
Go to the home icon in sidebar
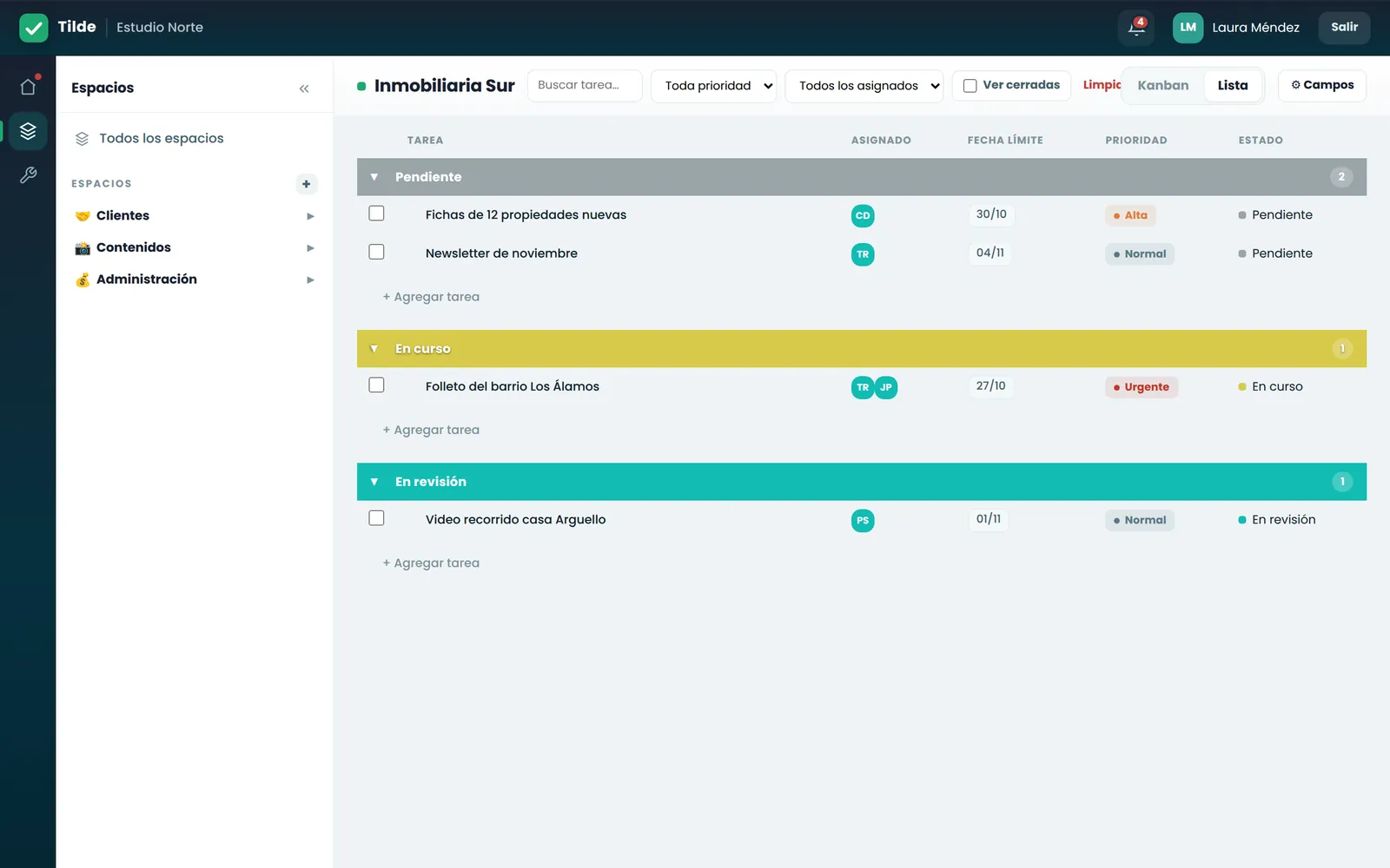(28, 87)
